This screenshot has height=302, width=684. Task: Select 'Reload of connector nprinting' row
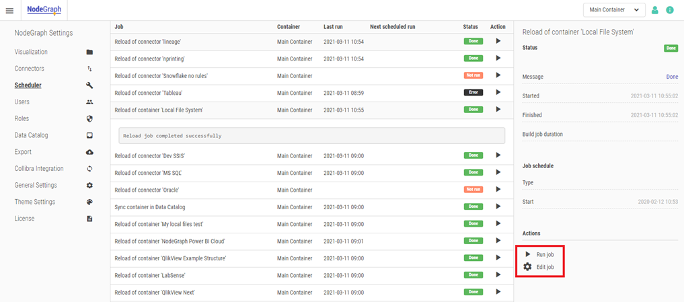[x=145, y=59]
